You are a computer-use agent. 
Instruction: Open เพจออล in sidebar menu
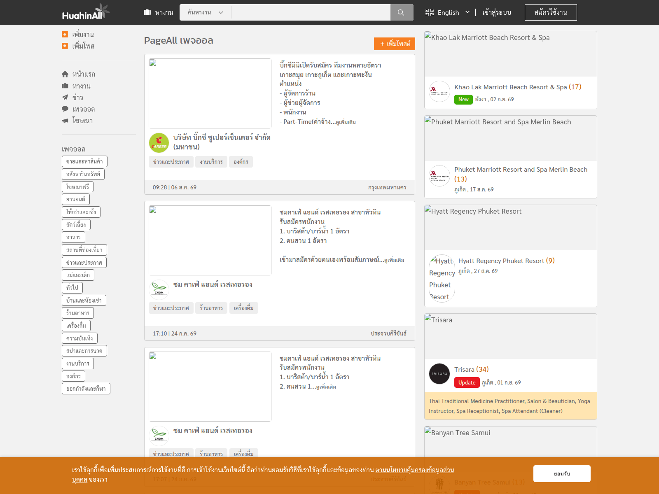pos(84,109)
